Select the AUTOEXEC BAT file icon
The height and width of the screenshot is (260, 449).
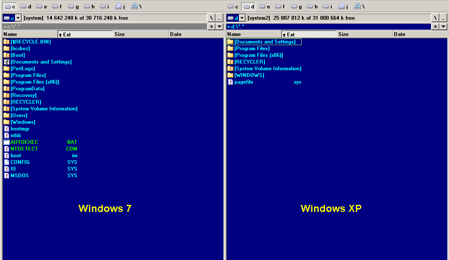click(7, 142)
